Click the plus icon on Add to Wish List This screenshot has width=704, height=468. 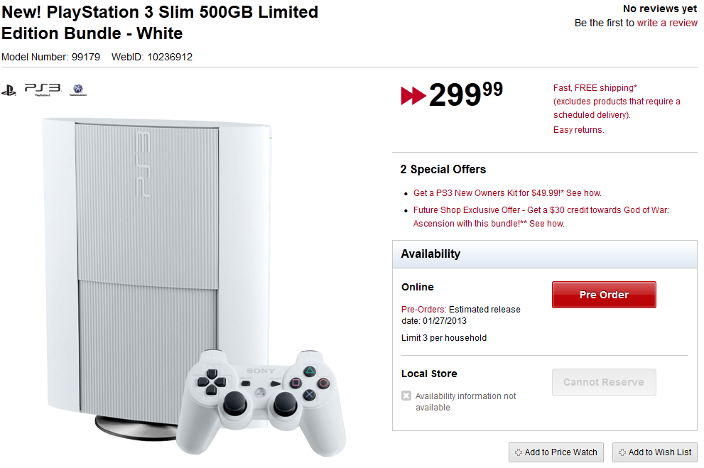pos(621,452)
